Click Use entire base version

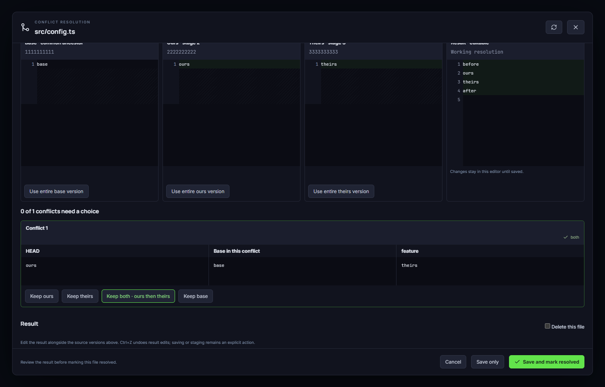tap(56, 191)
